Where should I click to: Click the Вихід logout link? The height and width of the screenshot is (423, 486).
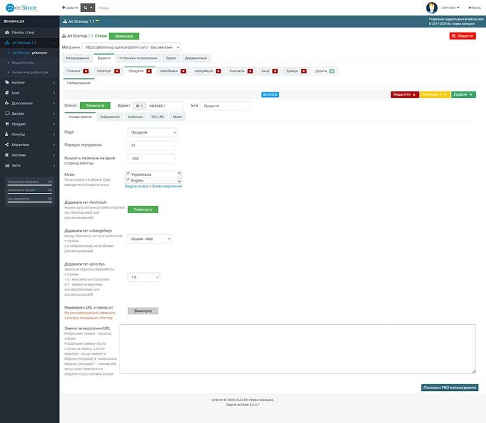click(474, 8)
